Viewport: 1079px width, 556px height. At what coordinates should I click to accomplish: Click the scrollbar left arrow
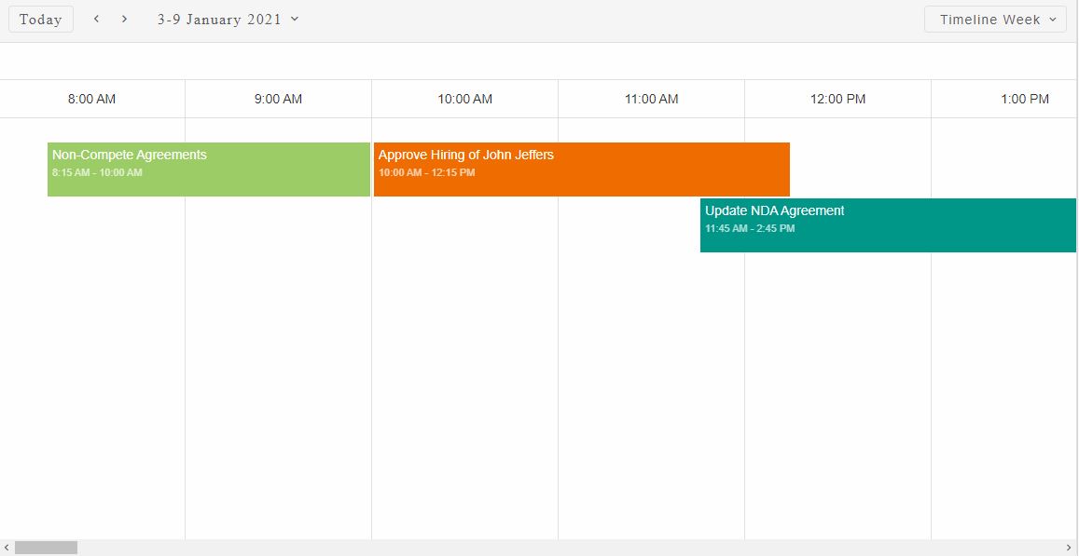7,548
